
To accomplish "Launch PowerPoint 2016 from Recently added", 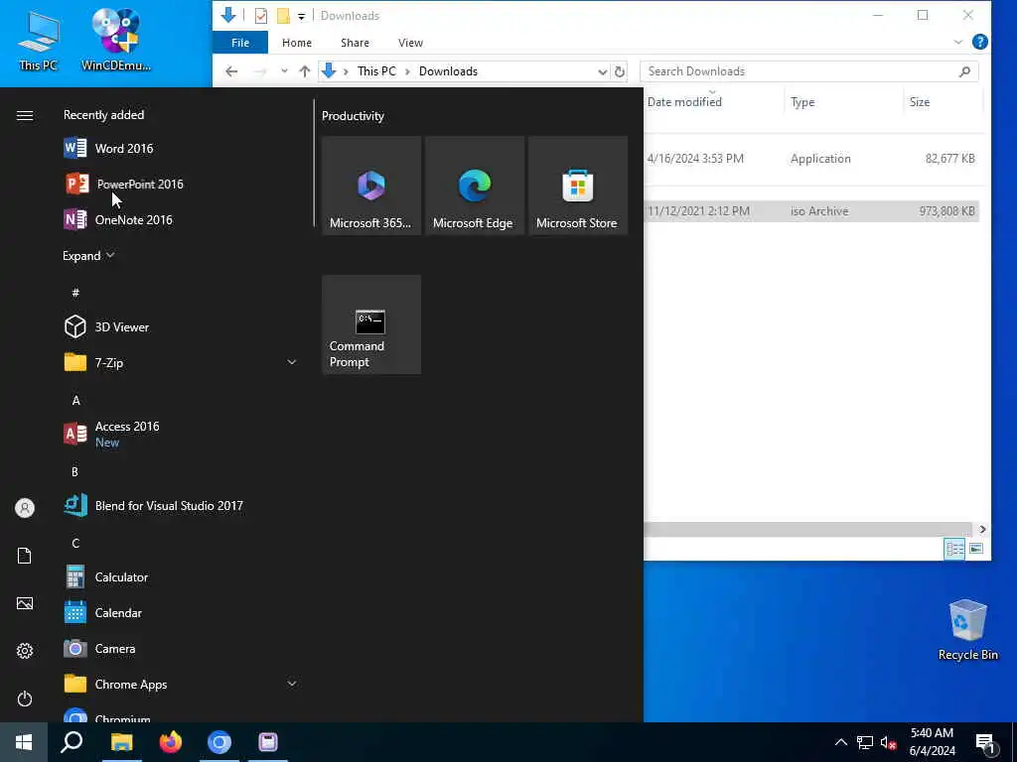I will coord(182,184).
